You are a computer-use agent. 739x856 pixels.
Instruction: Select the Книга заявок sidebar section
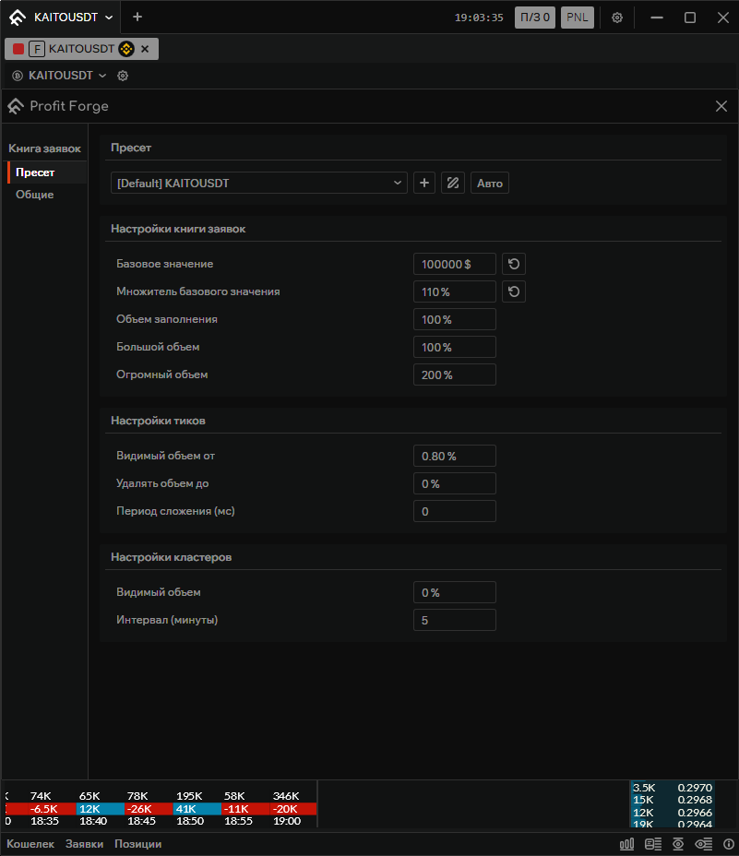pos(44,149)
